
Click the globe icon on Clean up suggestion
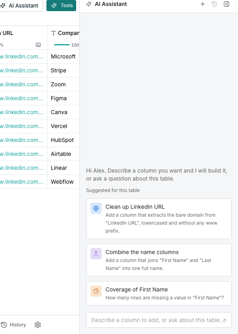click(x=96, y=208)
